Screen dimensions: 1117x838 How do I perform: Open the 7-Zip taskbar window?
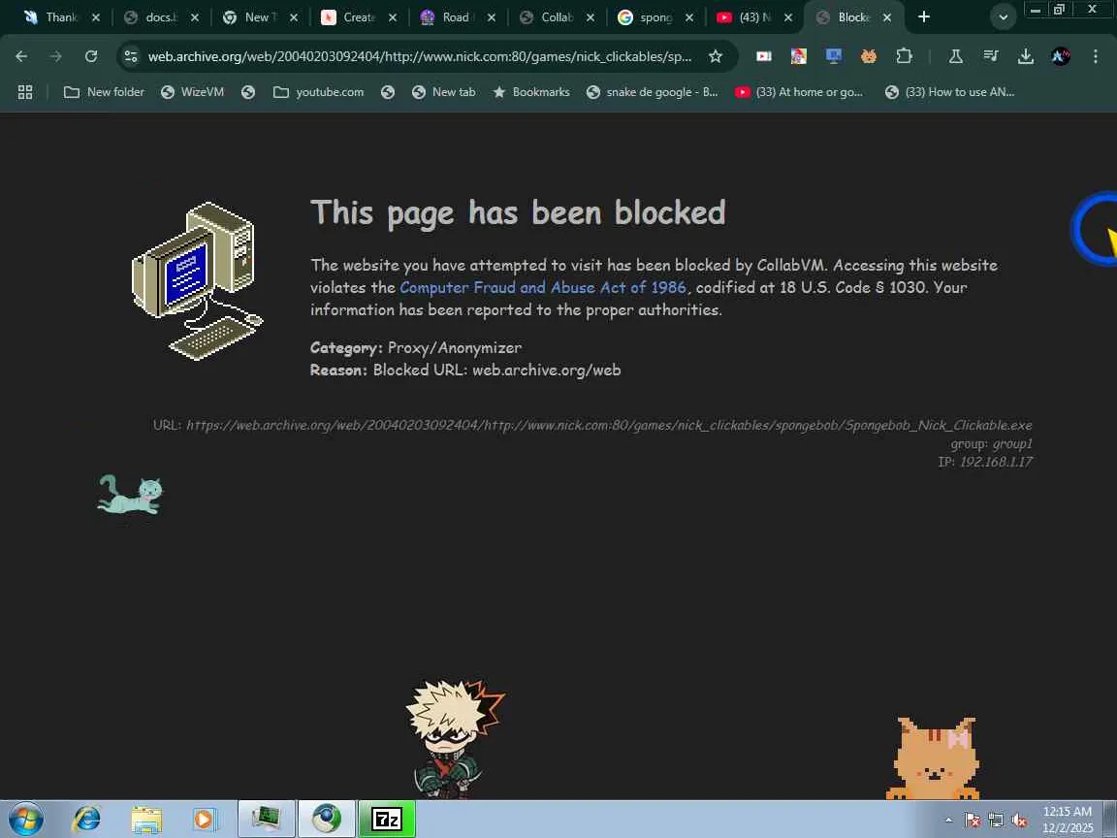[x=387, y=819]
